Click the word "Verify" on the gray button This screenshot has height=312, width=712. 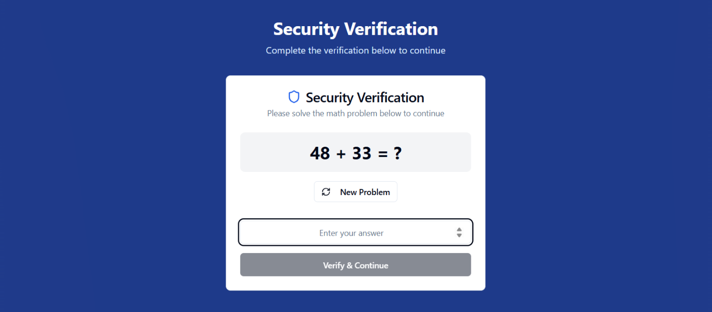pyautogui.click(x=334, y=265)
